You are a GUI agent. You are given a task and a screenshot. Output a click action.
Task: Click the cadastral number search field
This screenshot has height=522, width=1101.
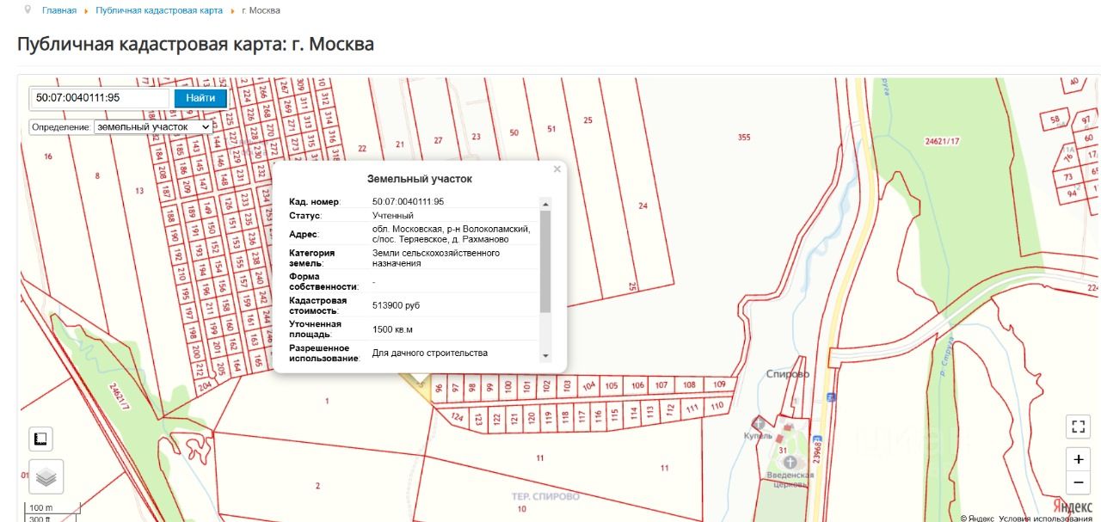pyautogui.click(x=100, y=98)
